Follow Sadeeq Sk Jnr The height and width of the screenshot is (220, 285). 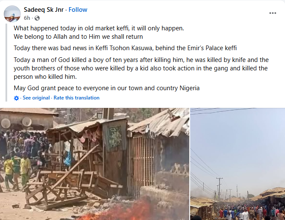pos(78,9)
